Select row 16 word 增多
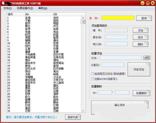 point(28,60)
